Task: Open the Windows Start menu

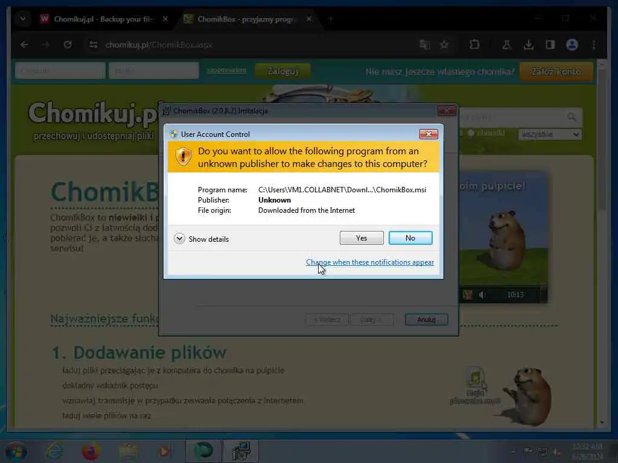Action: (16, 451)
